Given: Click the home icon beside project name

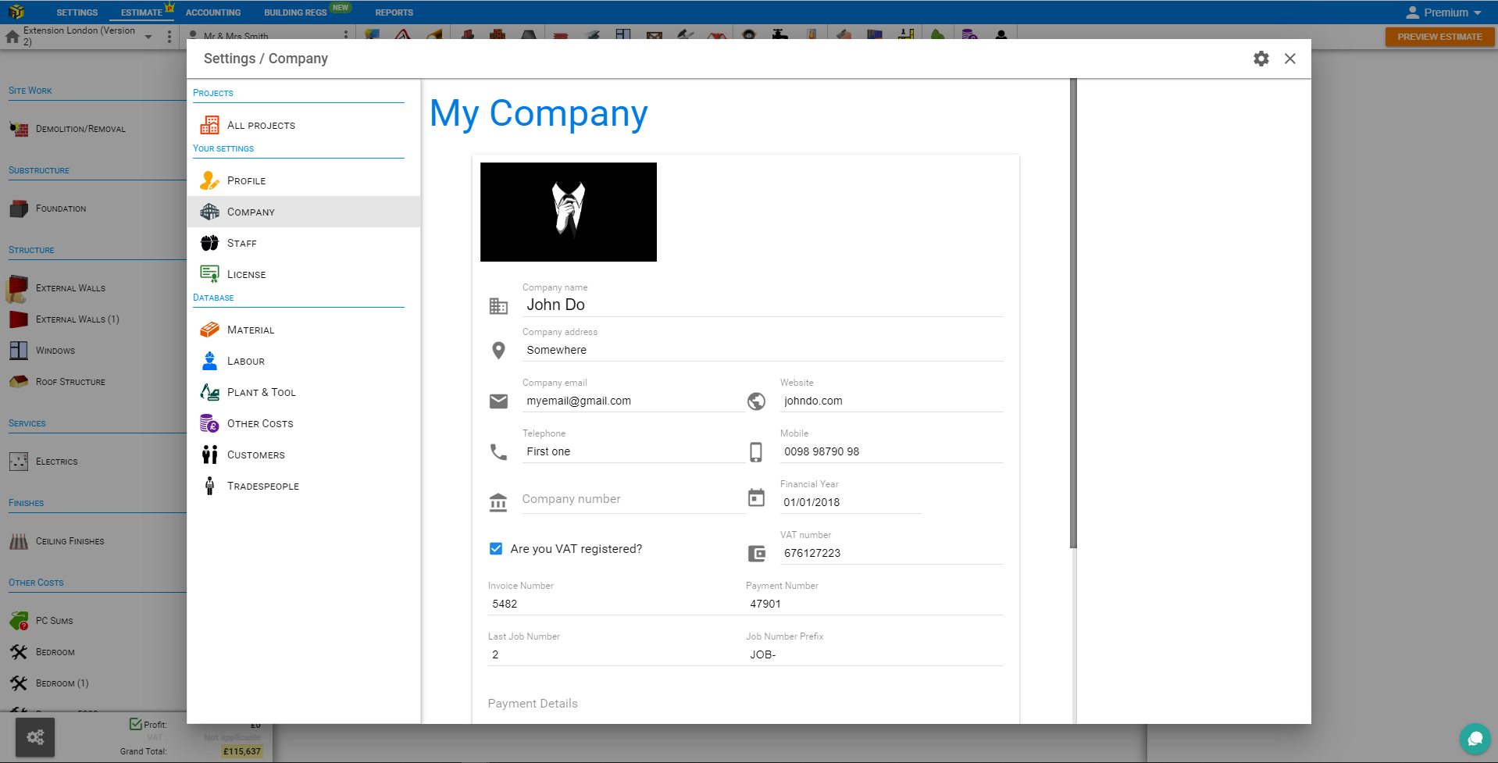Looking at the screenshot, I should (x=12, y=37).
